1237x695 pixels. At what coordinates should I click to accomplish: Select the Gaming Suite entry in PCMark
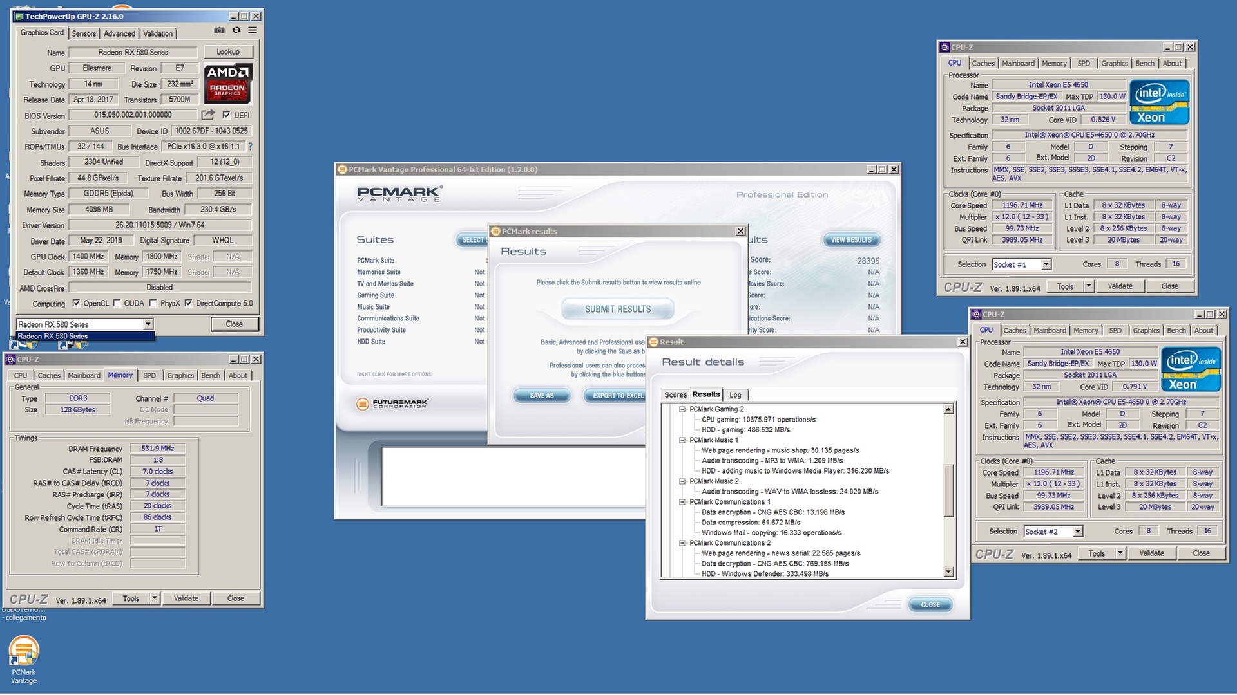376,295
